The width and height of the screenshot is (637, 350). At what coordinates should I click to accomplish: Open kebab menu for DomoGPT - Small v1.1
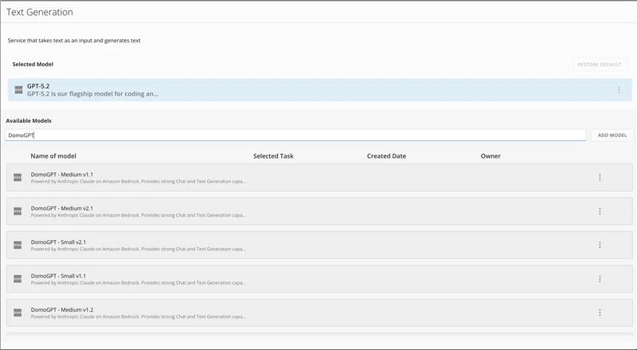click(600, 279)
